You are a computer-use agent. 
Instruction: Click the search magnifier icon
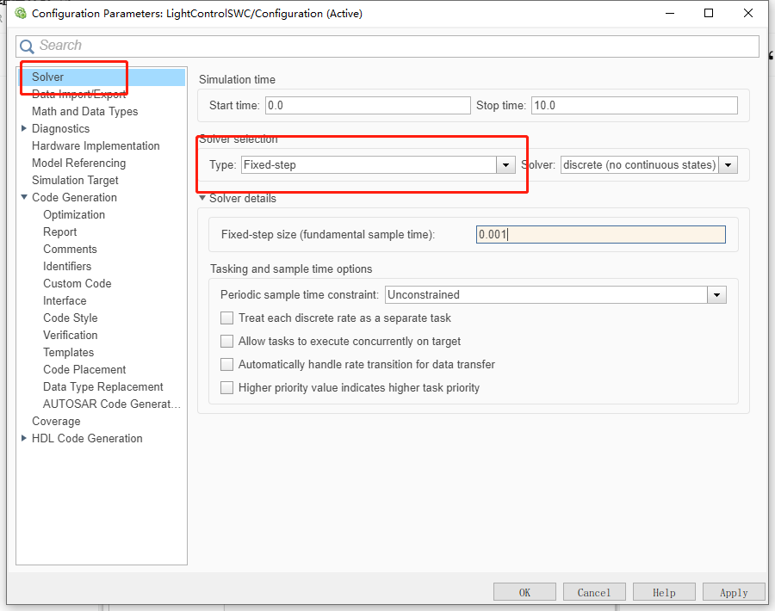[27, 46]
